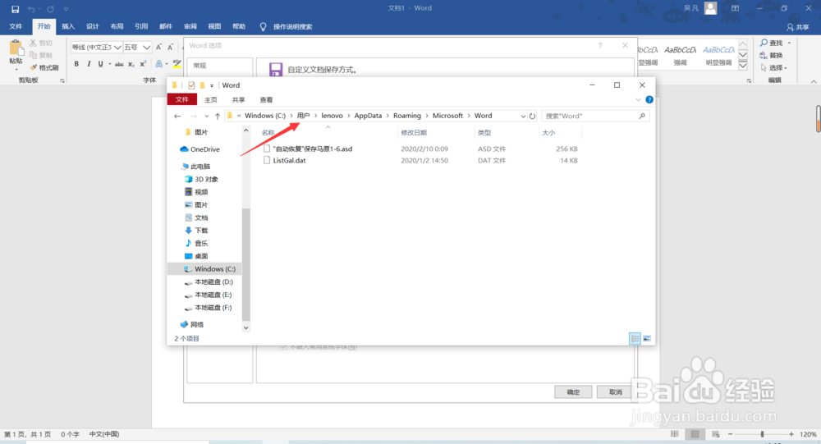Apply strikethrough (abc) formatting
This screenshot has width=821, height=444.
click(x=119, y=64)
